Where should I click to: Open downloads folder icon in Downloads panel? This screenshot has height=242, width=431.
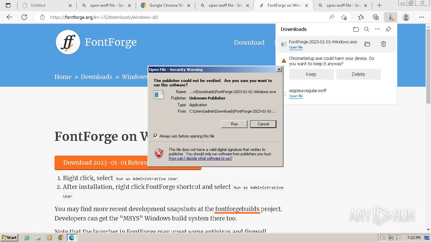point(356,29)
